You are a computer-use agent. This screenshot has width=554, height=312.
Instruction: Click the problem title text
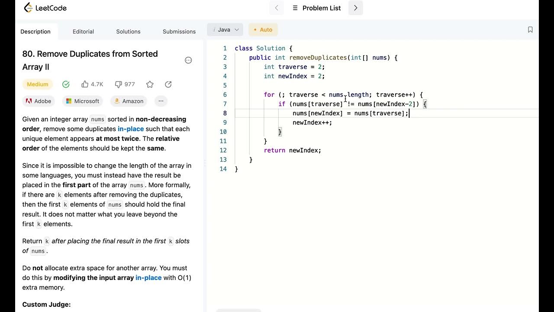coord(90,60)
